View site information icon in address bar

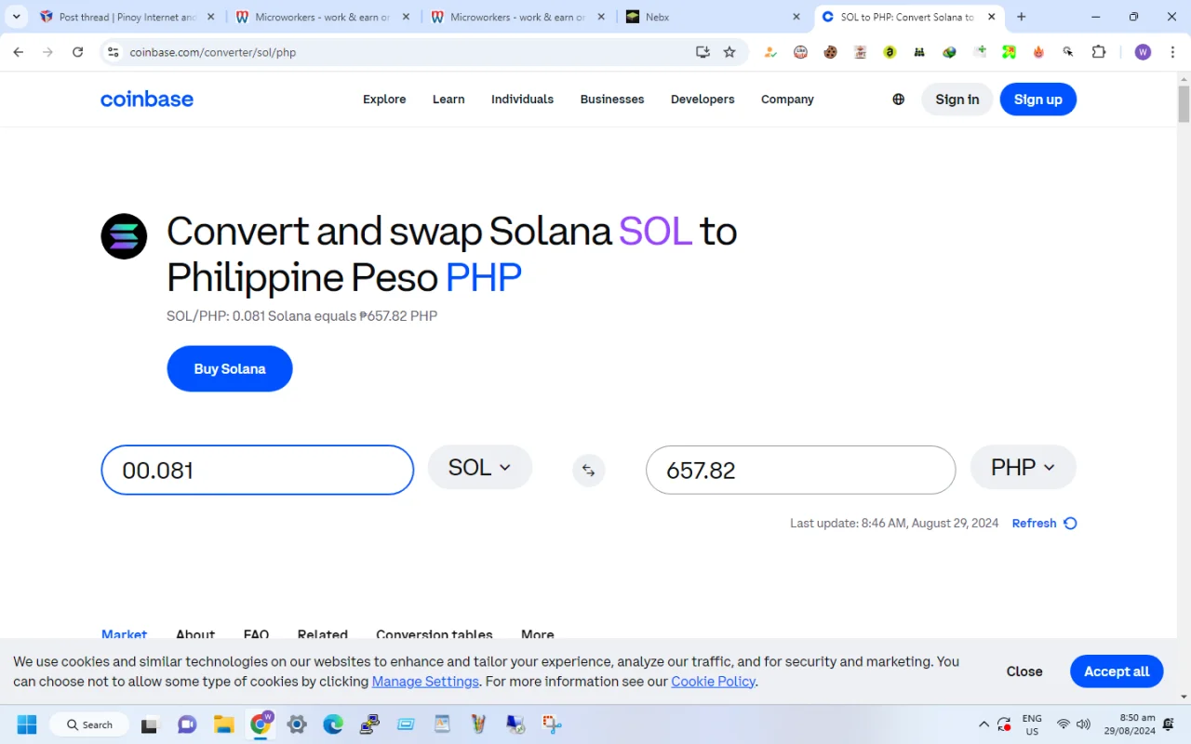click(114, 52)
